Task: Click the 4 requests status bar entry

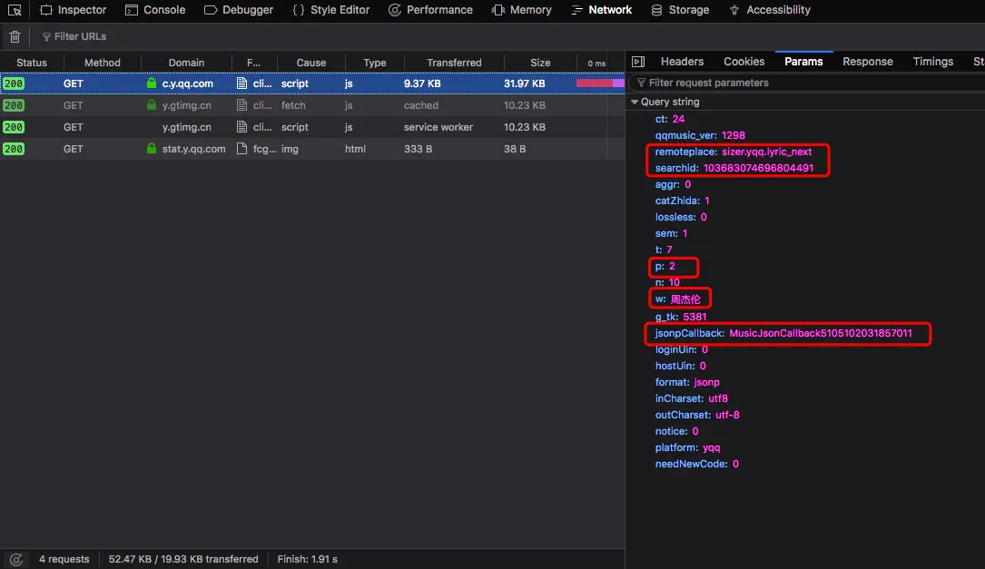Action: click(64, 559)
